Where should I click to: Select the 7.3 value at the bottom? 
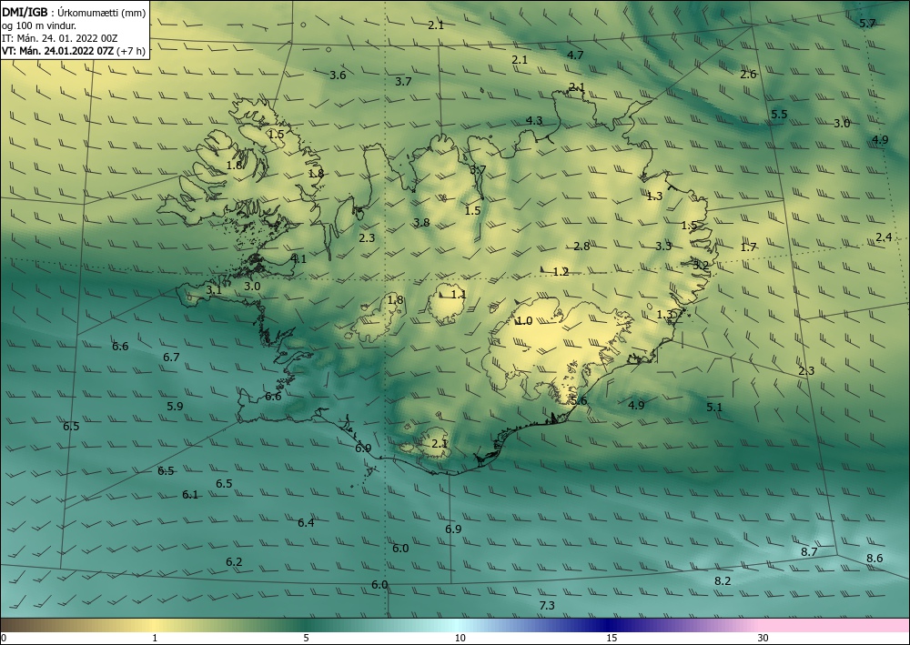pyautogui.click(x=547, y=606)
